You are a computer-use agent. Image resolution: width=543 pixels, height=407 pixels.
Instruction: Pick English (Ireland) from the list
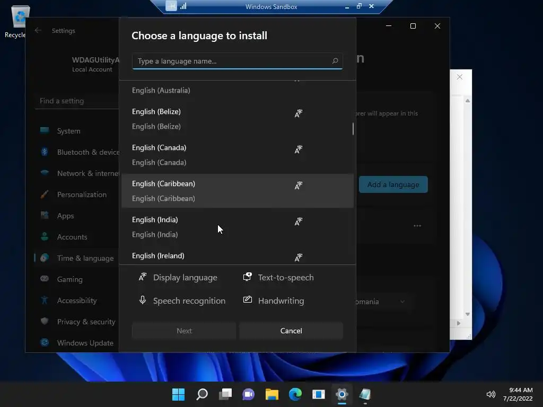pos(237,255)
